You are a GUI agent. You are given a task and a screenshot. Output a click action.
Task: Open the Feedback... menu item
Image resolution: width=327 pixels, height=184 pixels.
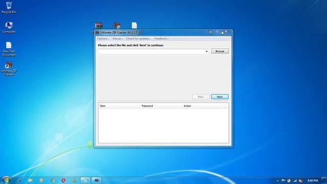pos(161,39)
